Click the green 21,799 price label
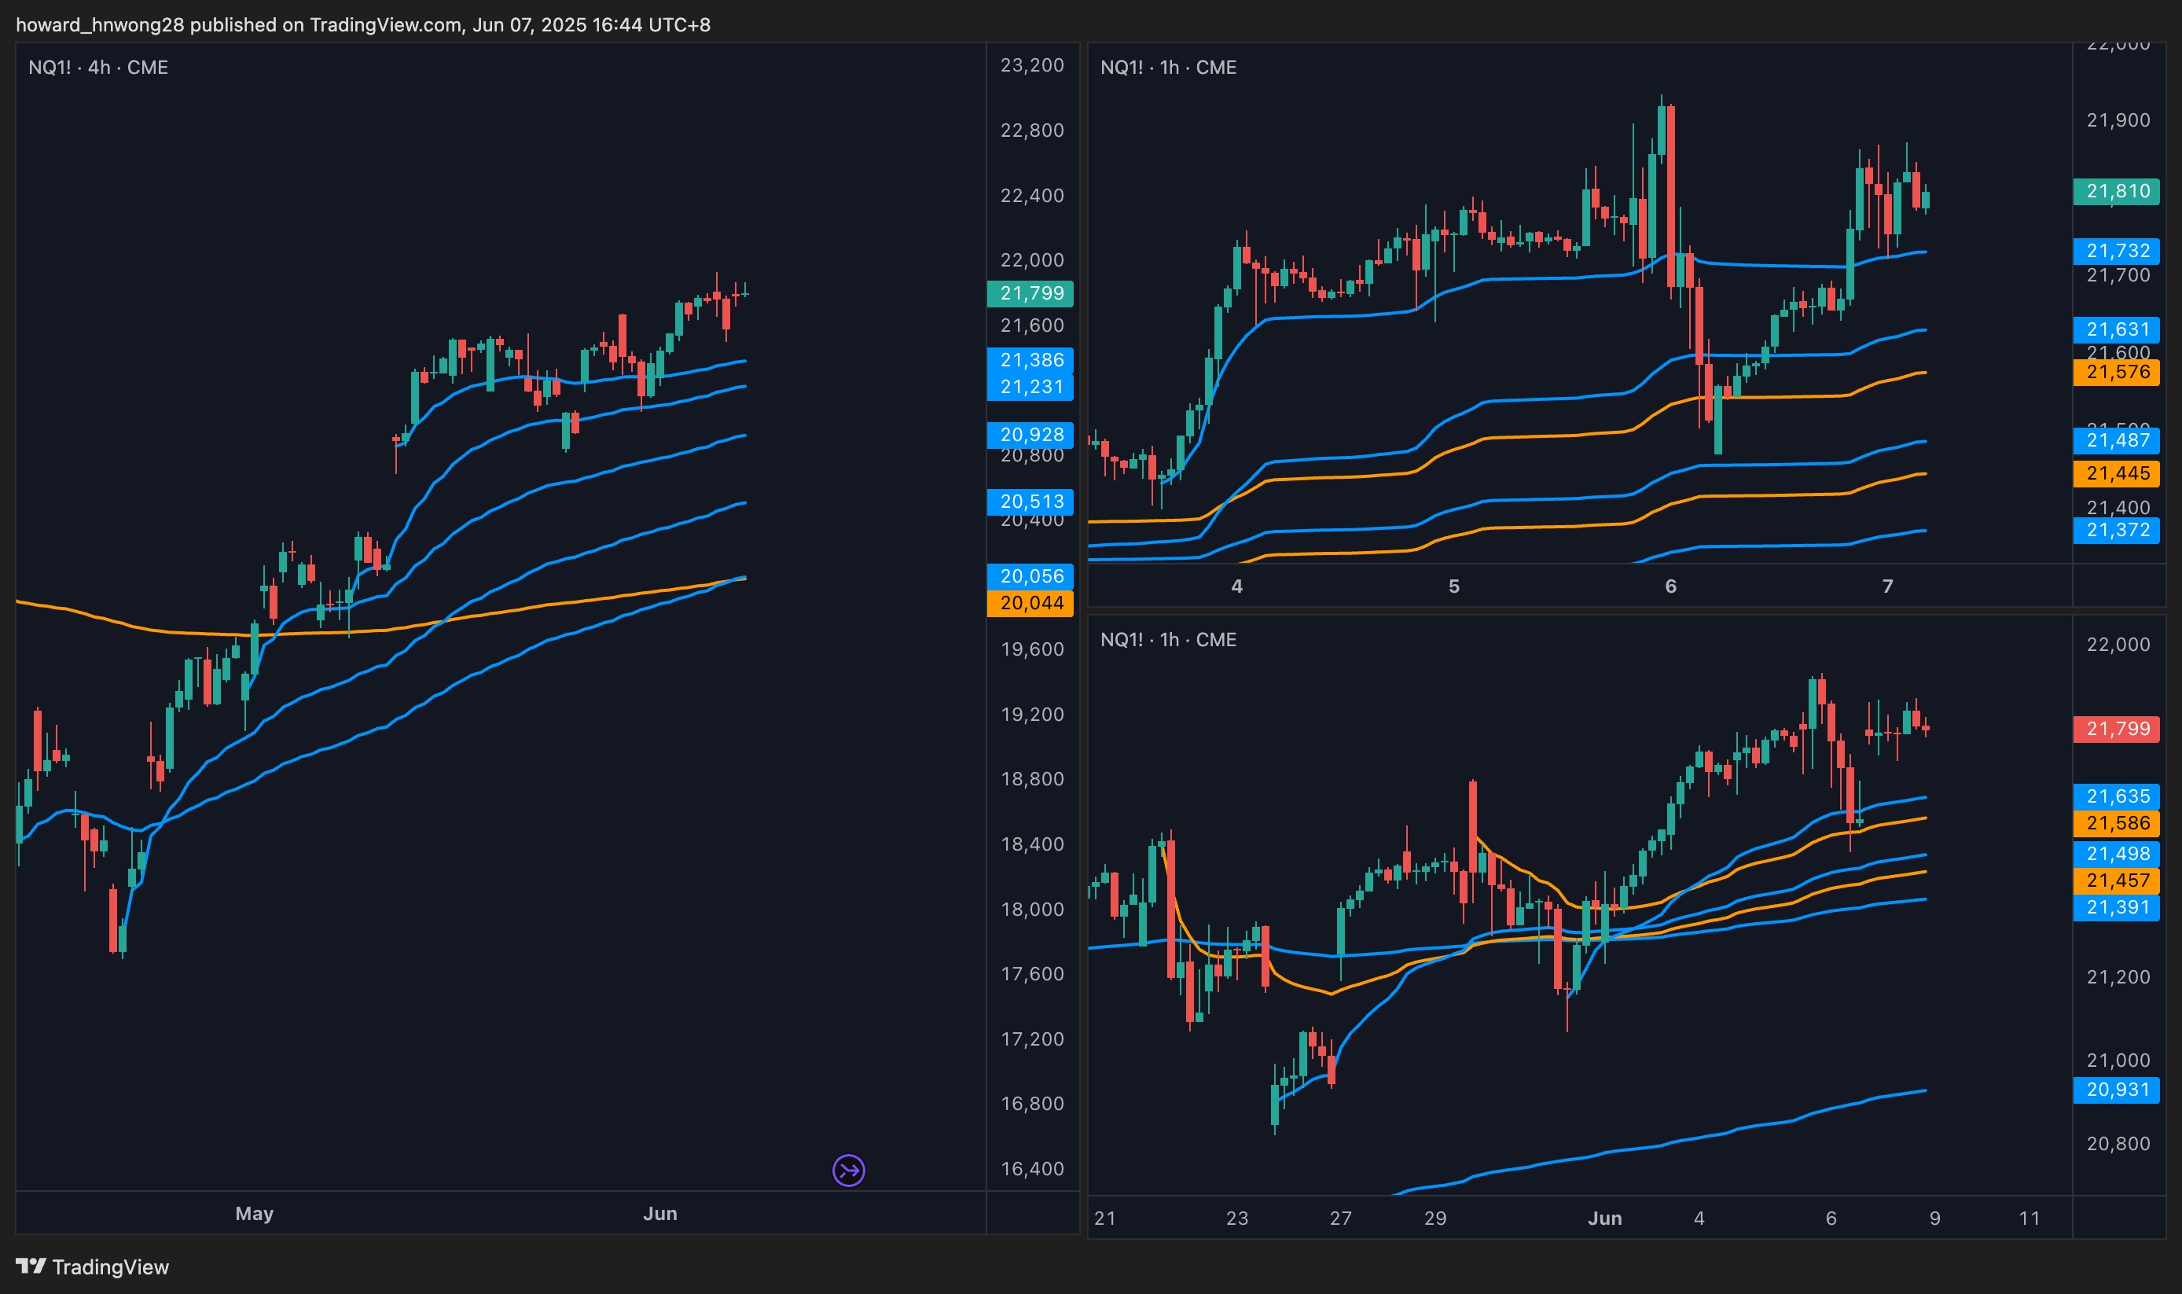2182x1294 pixels. click(x=1030, y=293)
